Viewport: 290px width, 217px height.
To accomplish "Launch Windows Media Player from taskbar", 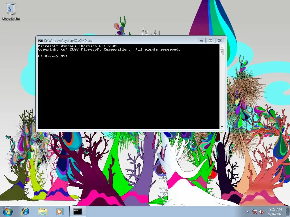I will coord(59,211).
